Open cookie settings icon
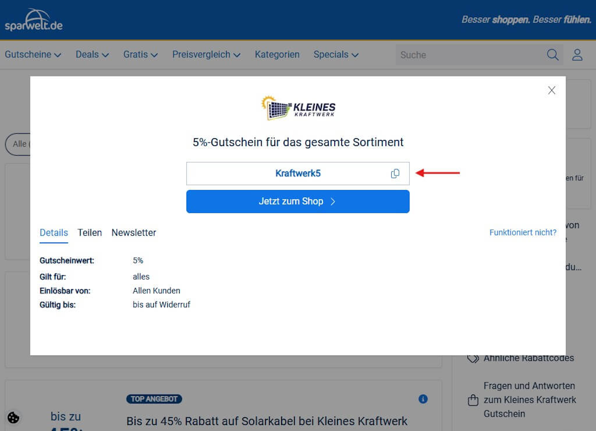The width and height of the screenshot is (596, 431). 14,417
